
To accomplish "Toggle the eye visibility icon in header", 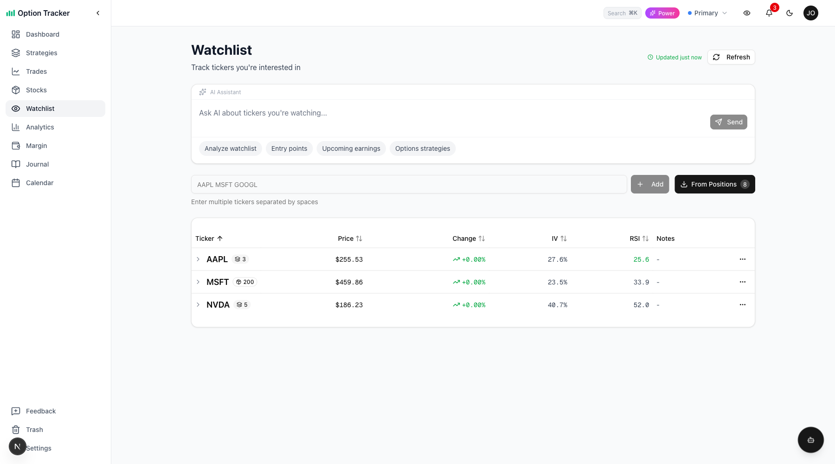I will coord(747,13).
